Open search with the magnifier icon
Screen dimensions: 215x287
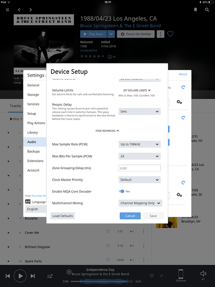tap(207, 10)
